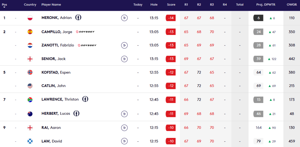Image resolution: width=300 pixels, height=147 pixels.
Task: Open CATLIN, John player link
Action: click(x=54, y=86)
